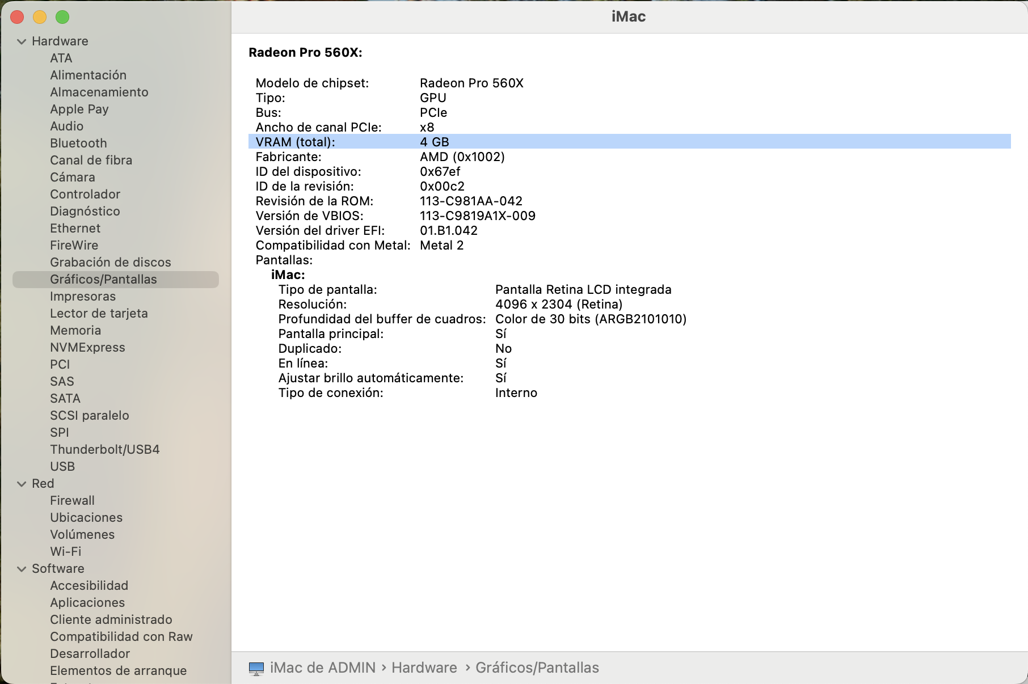
Task: Select the Gráficos/Pantallas sidebar item
Action: (x=103, y=280)
